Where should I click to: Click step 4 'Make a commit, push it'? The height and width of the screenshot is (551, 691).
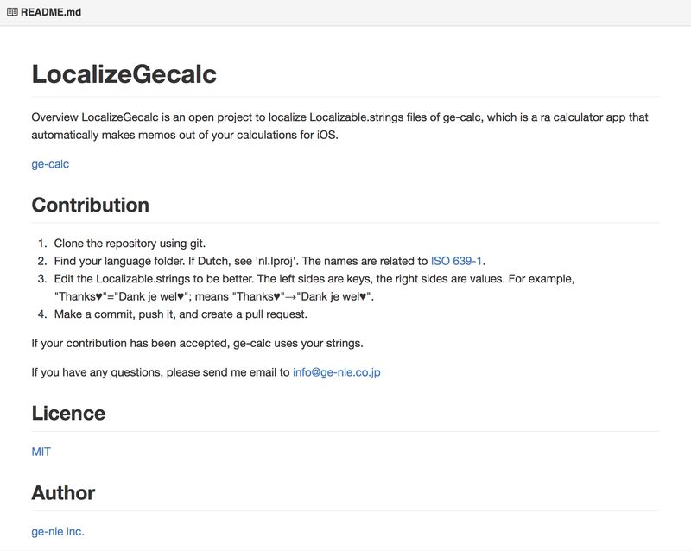pyautogui.click(x=181, y=314)
